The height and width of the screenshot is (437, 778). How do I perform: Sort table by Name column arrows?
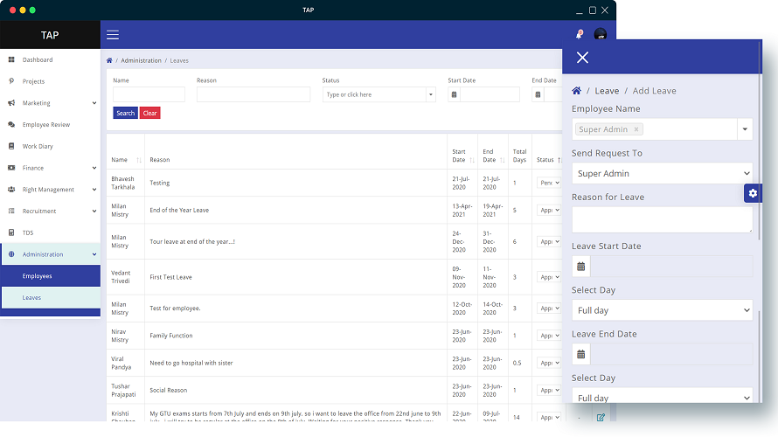point(139,160)
